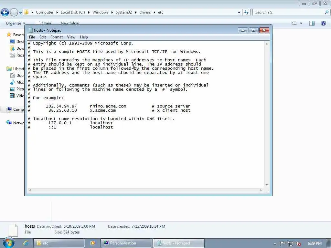Expand the arrow after Computer breadcrumb

pos(57,13)
